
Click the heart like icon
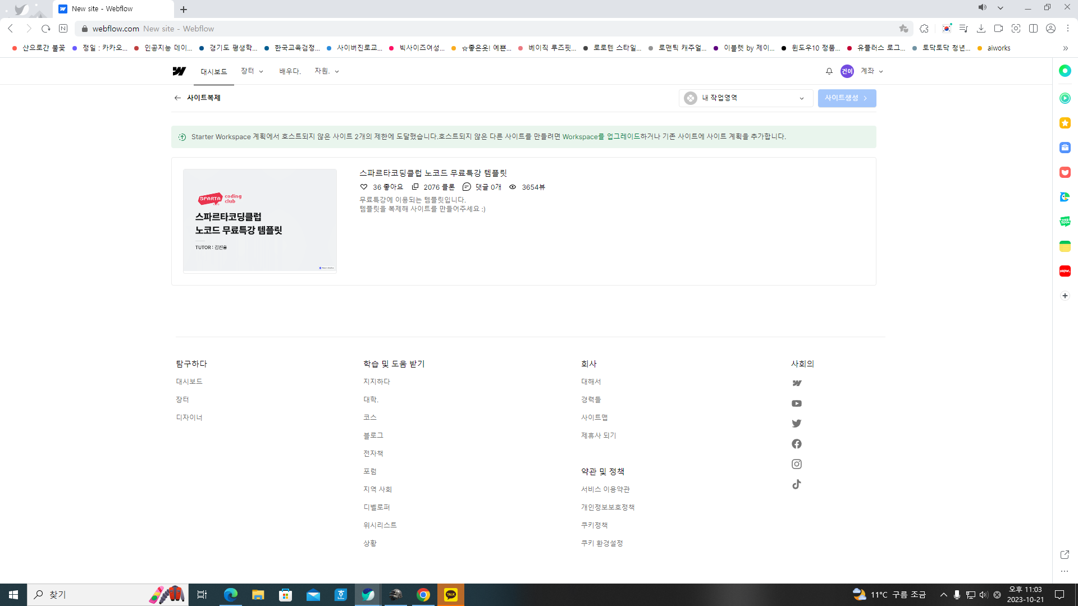364,187
